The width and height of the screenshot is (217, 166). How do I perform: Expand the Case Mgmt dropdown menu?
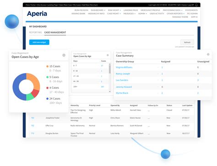tap(114, 14)
